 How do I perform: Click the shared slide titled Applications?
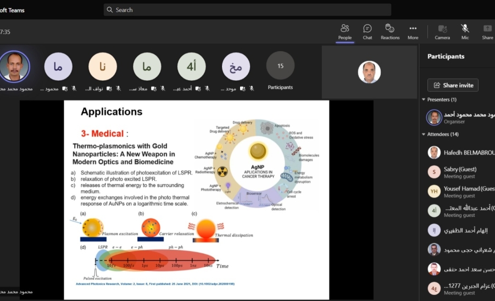tap(196, 200)
